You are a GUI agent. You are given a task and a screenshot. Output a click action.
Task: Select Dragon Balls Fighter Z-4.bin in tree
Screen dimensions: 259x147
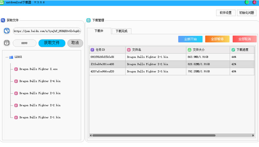coord(40,81)
